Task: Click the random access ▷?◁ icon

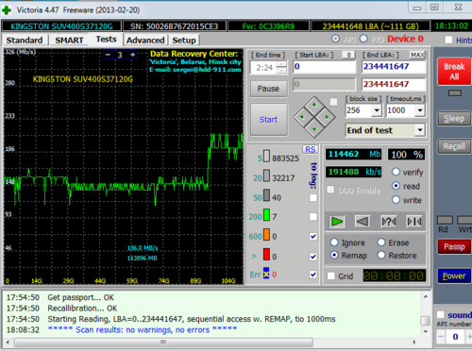Action: pos(389,222)
